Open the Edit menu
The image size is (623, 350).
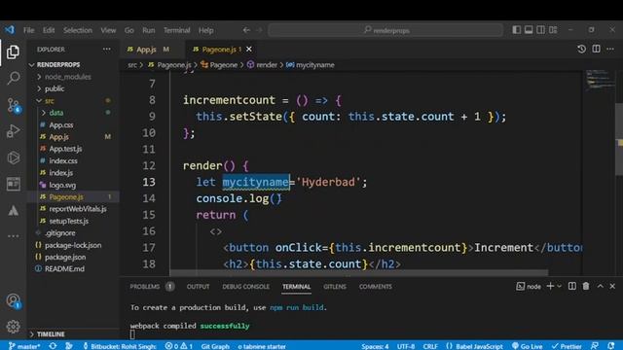coord(49,30)
